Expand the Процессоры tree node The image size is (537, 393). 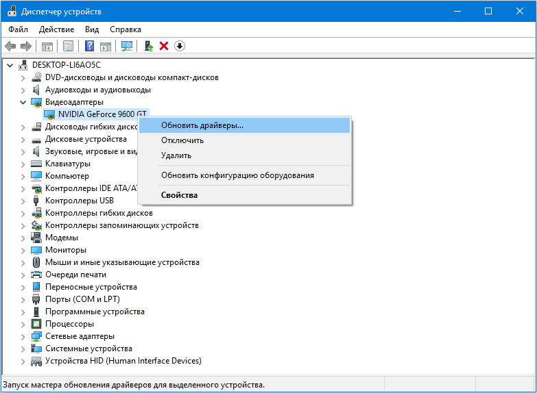click(23, 324)
